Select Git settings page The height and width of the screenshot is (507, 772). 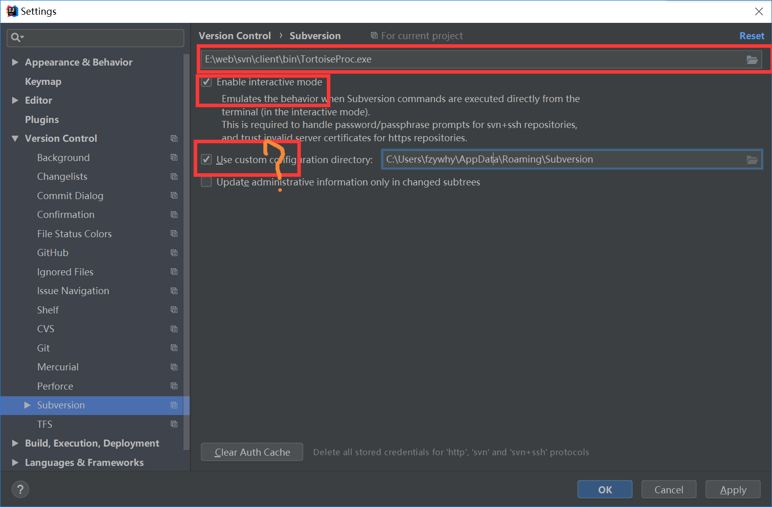pos(43,348)
